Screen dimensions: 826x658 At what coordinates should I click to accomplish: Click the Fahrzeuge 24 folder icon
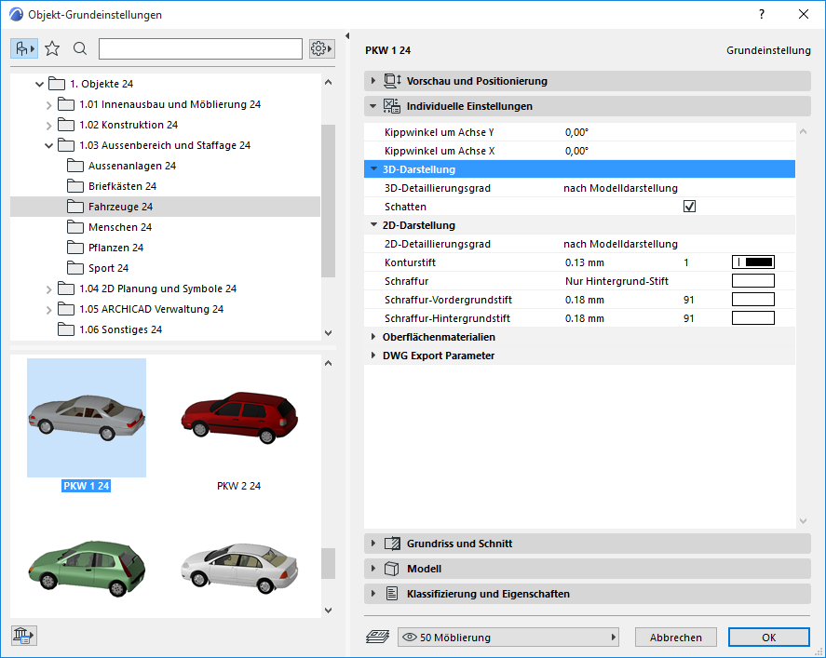click(75, 207)
